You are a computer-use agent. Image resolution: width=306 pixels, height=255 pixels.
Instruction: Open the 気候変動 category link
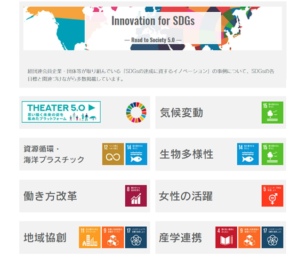[182, 113]
